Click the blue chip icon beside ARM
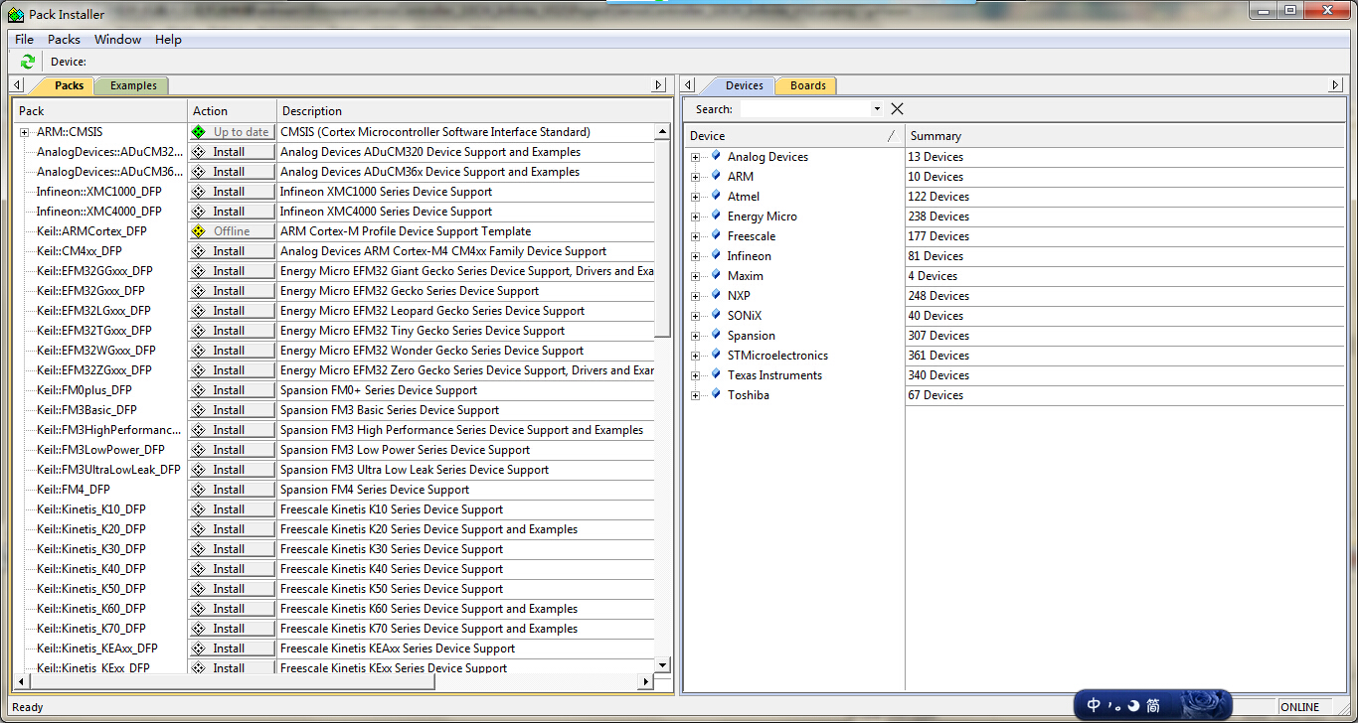 [x=716, y=176]
